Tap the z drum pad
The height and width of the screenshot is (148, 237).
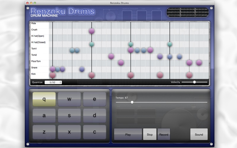44,132
